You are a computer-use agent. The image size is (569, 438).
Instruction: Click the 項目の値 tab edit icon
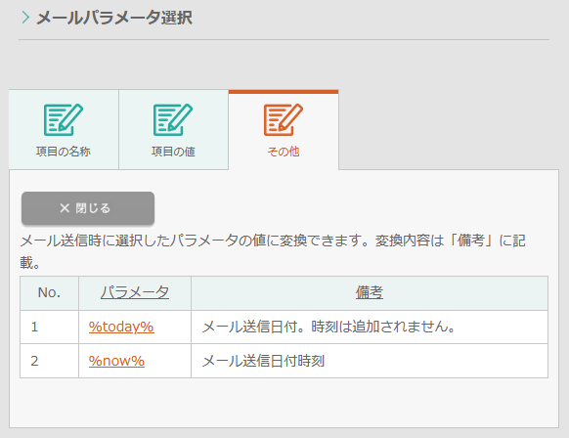pos(173,119)
